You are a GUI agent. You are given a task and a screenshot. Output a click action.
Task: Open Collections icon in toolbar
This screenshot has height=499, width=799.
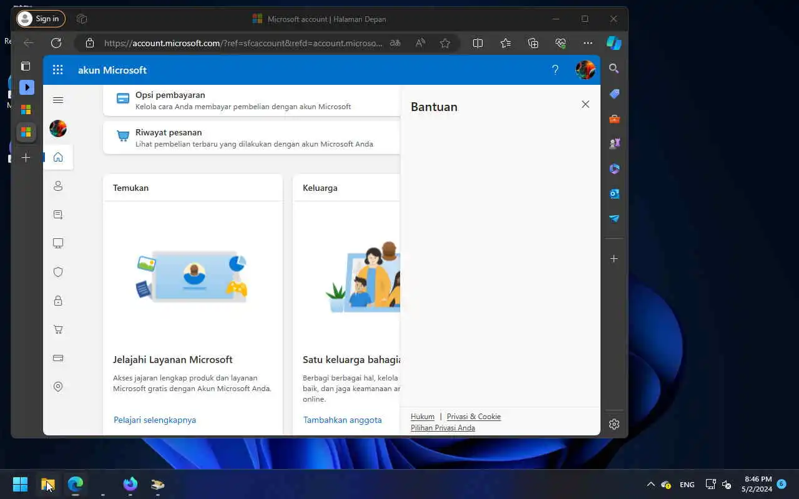pyautogui.click(x=533, y=43)
